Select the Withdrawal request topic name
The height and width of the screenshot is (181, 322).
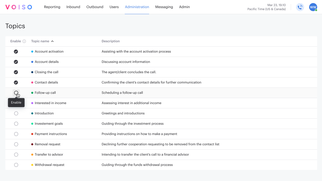50,165
